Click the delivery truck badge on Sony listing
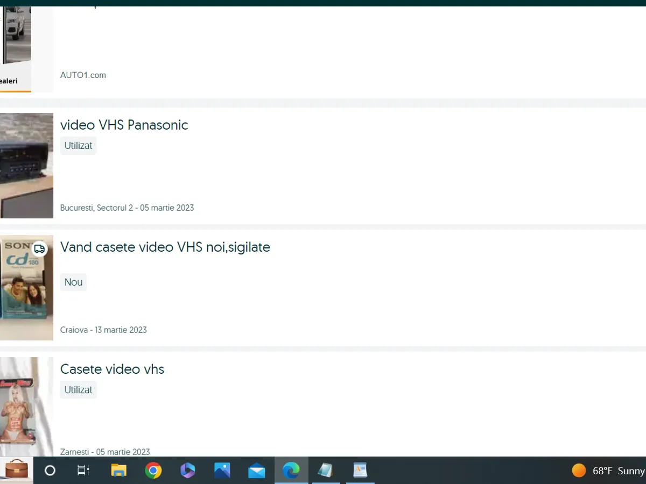 pyautogui.click(x=39, y=249)
